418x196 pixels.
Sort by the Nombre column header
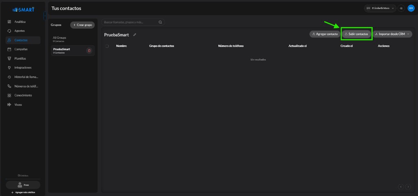coord(121,46)
